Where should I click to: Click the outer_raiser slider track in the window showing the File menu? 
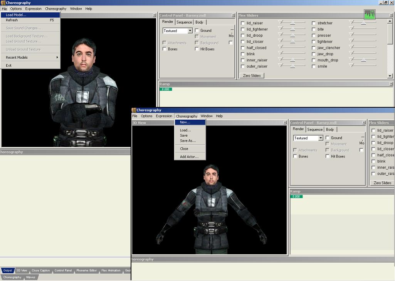[x=292, y=66]
